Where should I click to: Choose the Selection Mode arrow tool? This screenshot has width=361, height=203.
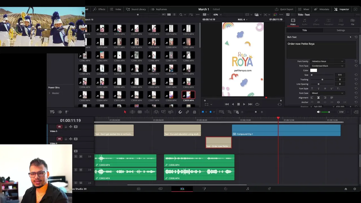[125, 112]
